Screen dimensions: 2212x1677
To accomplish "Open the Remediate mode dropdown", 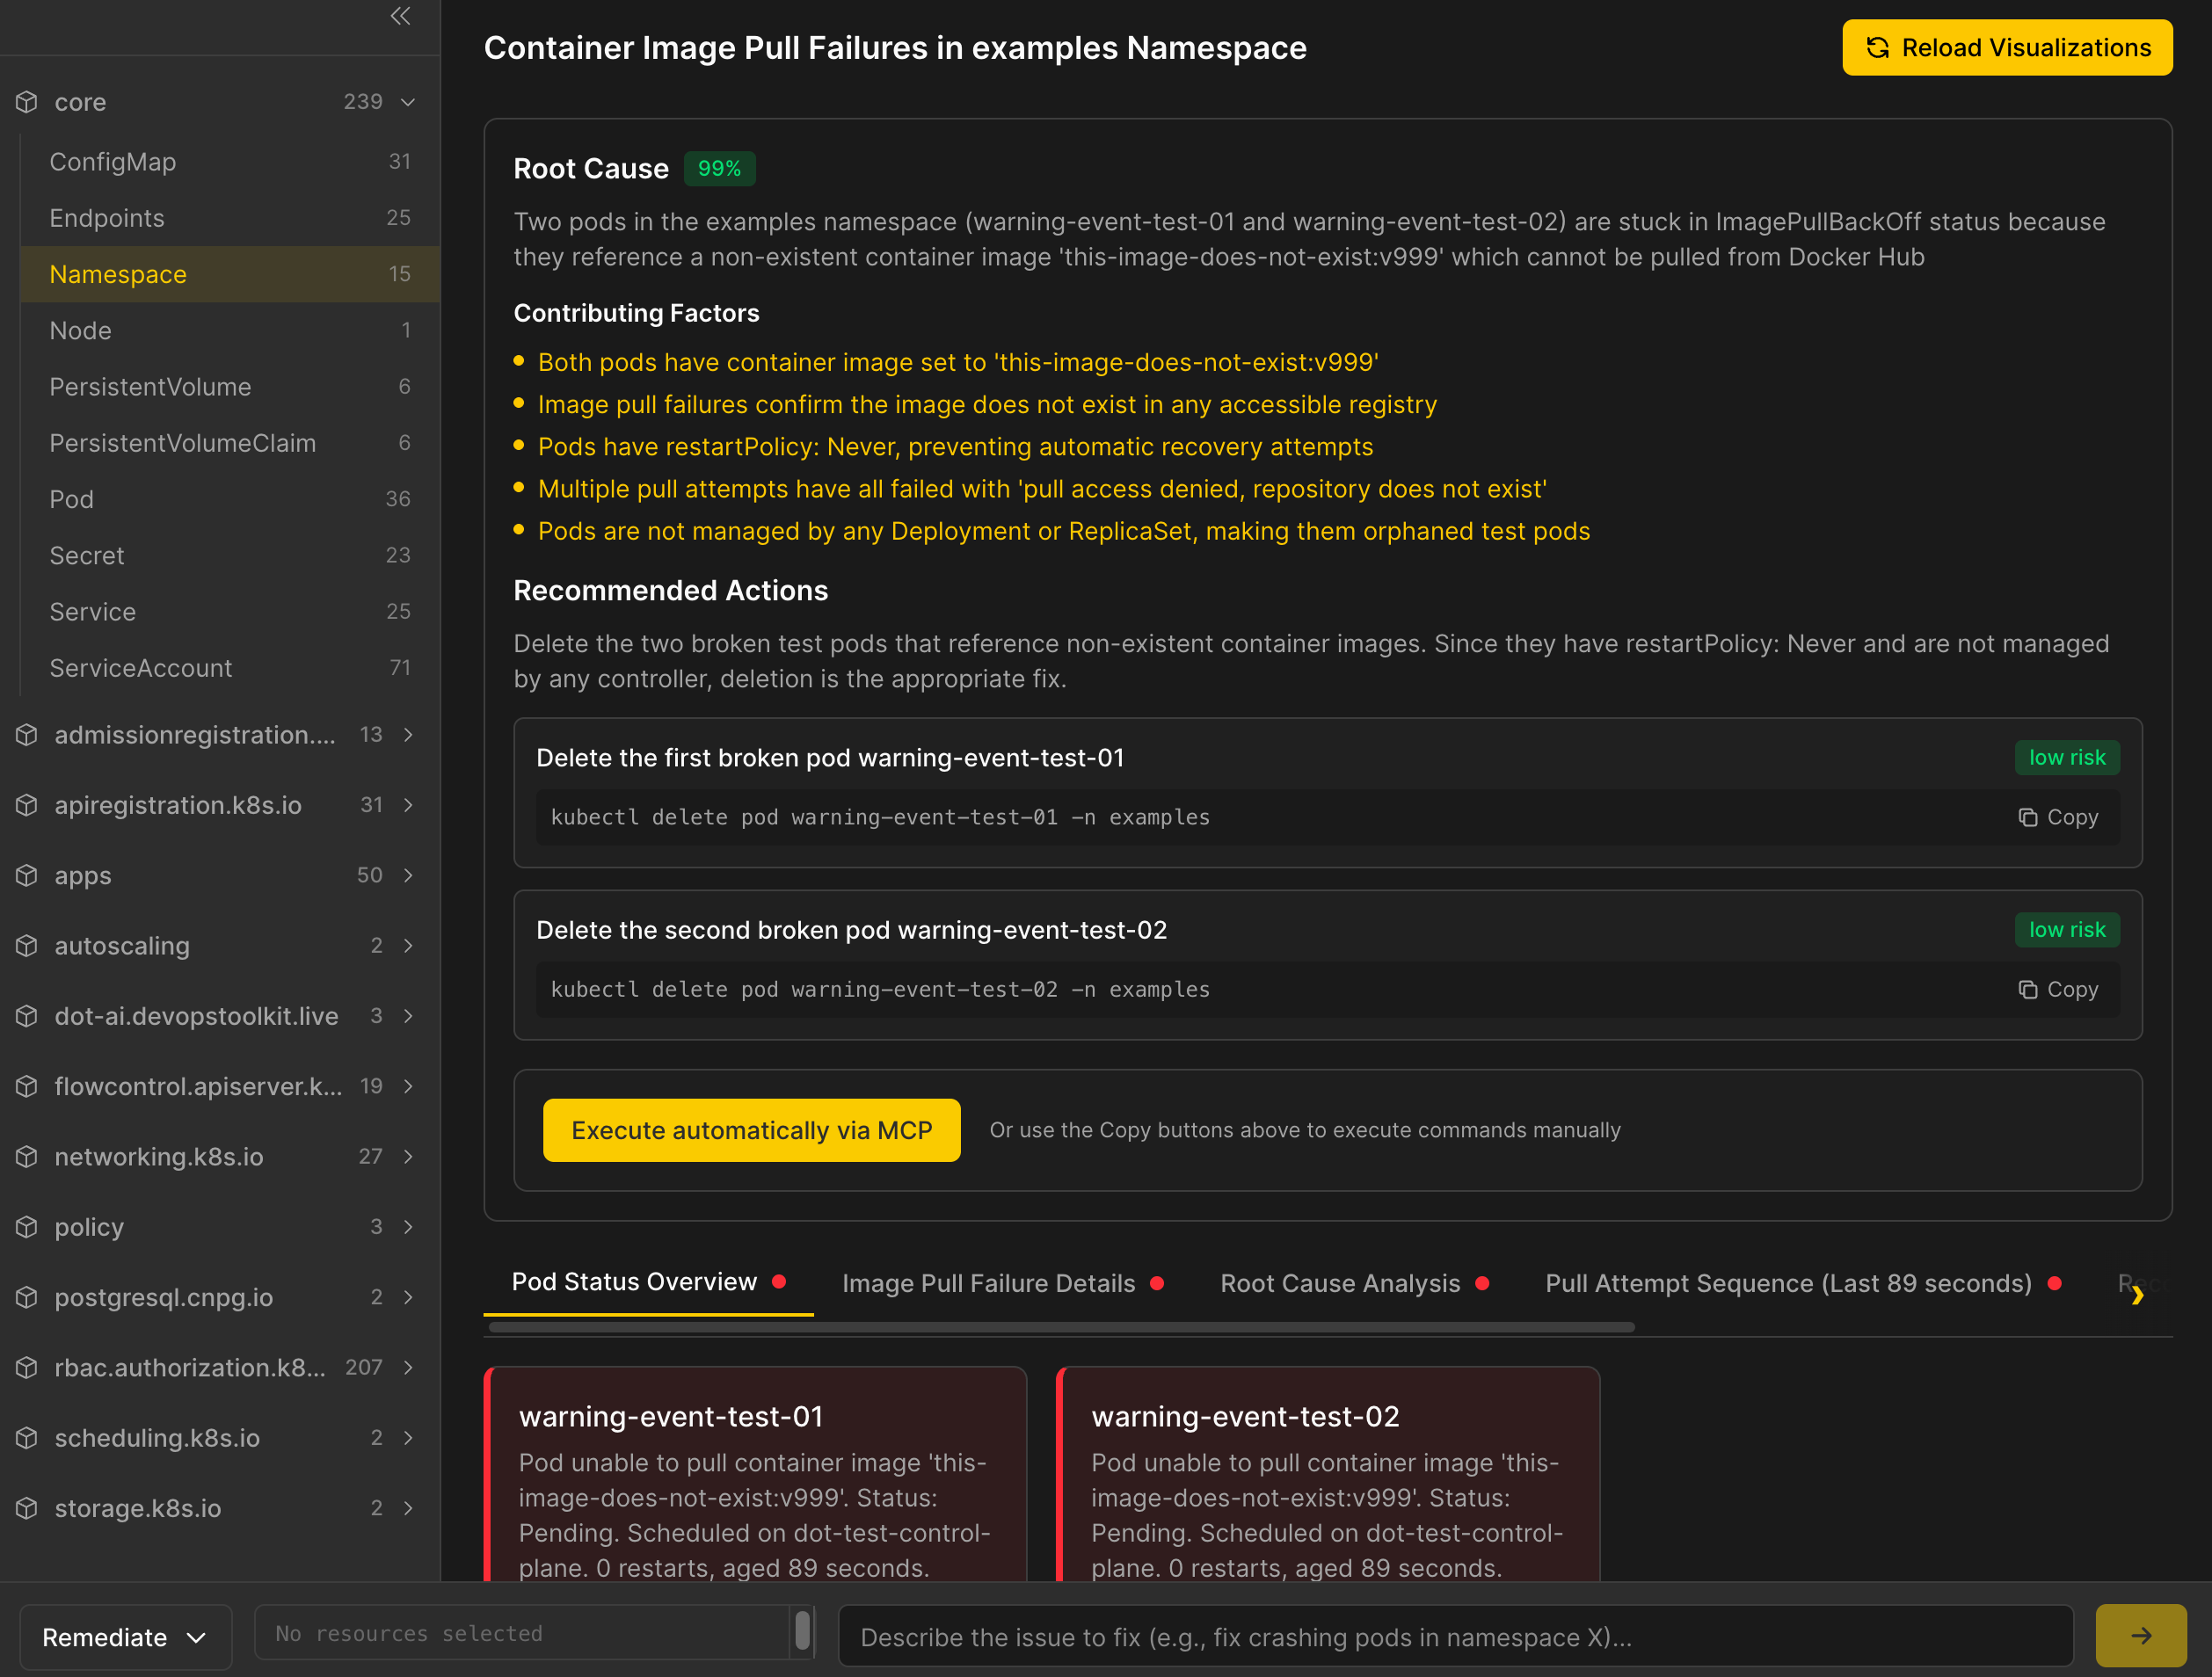I will point(125,1637).
